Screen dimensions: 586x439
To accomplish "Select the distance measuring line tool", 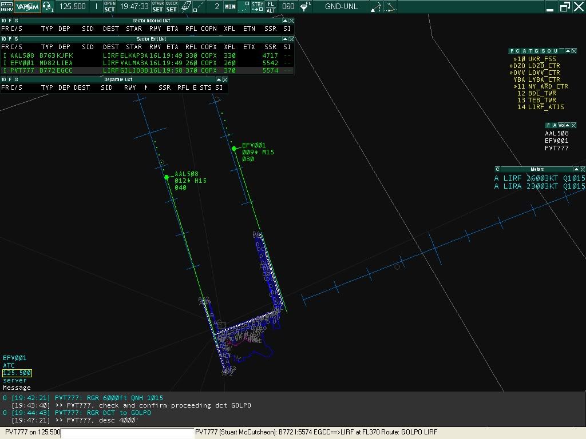I will (199, 6).
